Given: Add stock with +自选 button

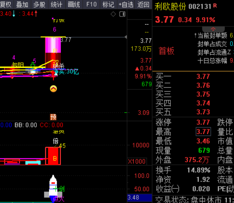Looking at the screenshot, I should [126, 5].
